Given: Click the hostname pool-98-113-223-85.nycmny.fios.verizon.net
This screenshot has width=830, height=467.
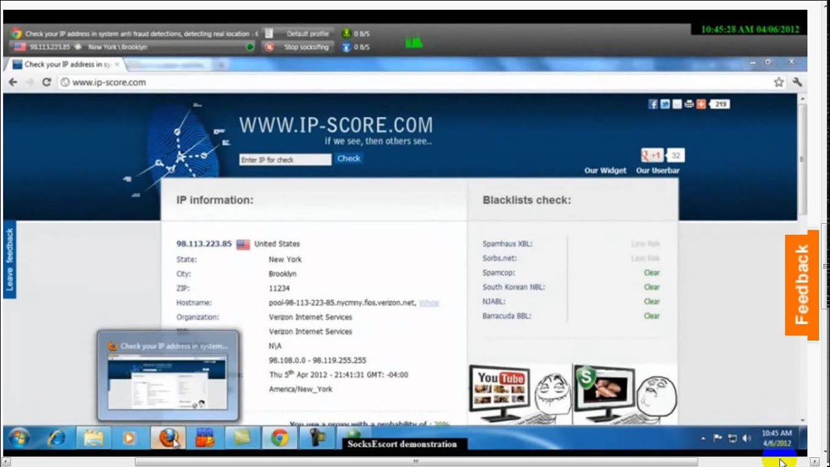Looking at the screenshot, I should 342,303.
